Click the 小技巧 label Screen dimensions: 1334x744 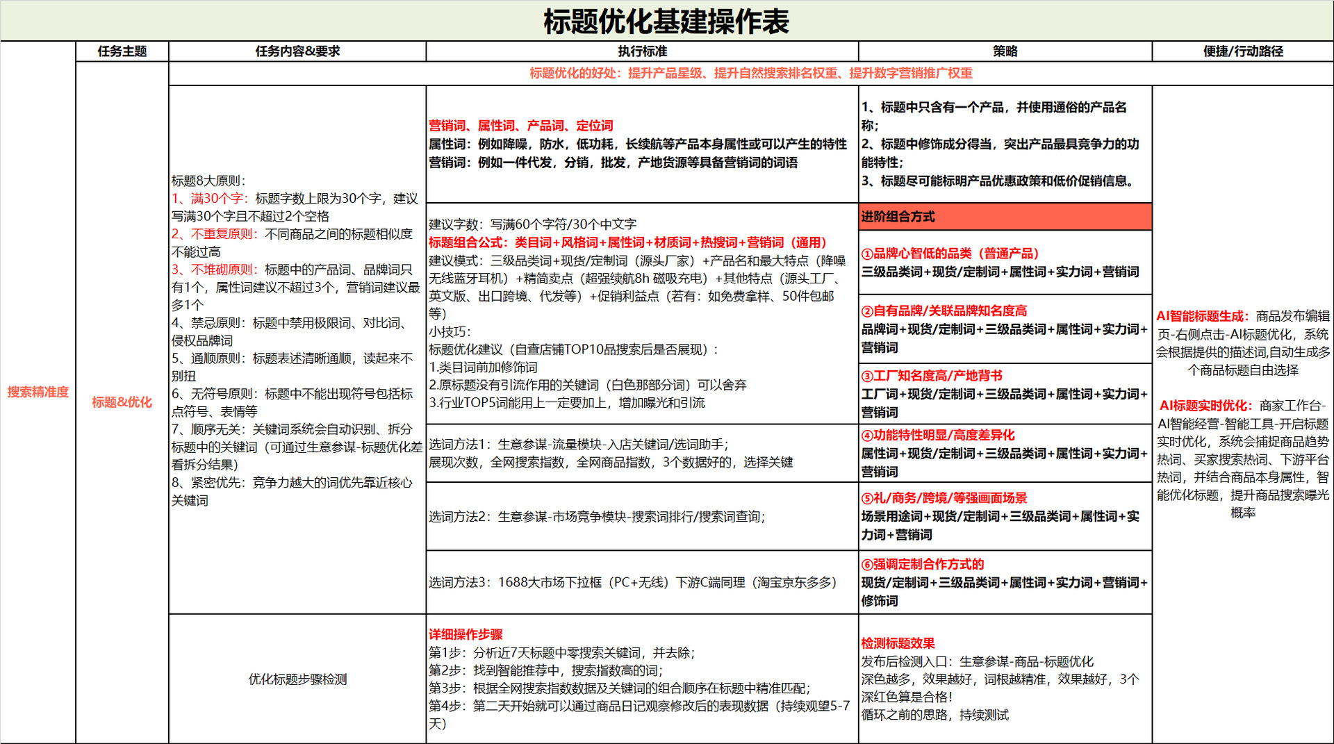click(450, 332)
